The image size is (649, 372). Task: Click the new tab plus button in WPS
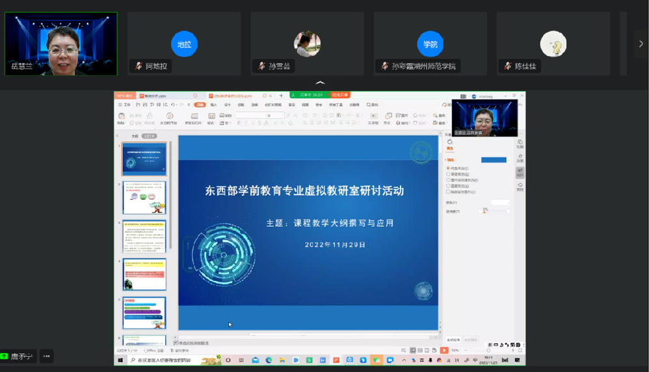pyautogui.click(x=281, y=96)
